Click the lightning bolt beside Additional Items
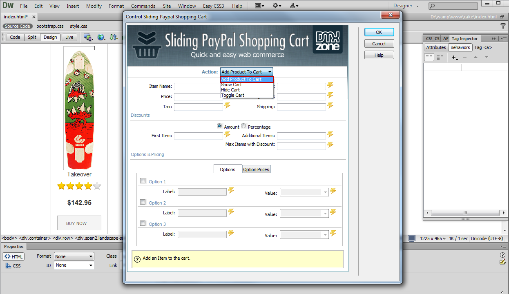 (330, 135)
